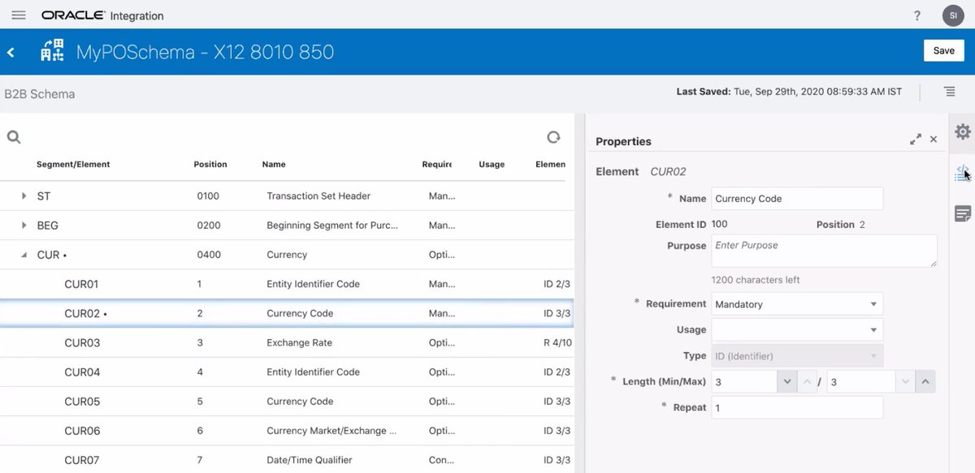This screenshot has width=975, height=473.
Task: Select the CUR01 element row
Action: (287, 284)
